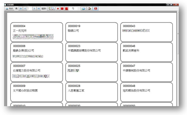Select label 00000004 正一托兒所

(x=37, y=32)
